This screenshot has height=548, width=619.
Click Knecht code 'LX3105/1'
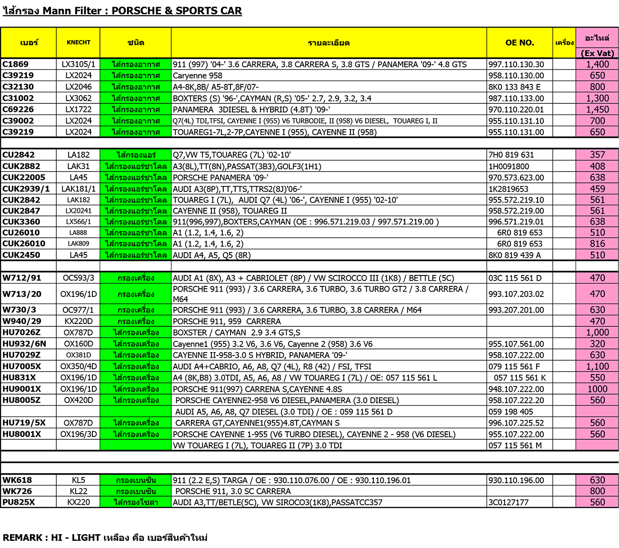(79, 64)
